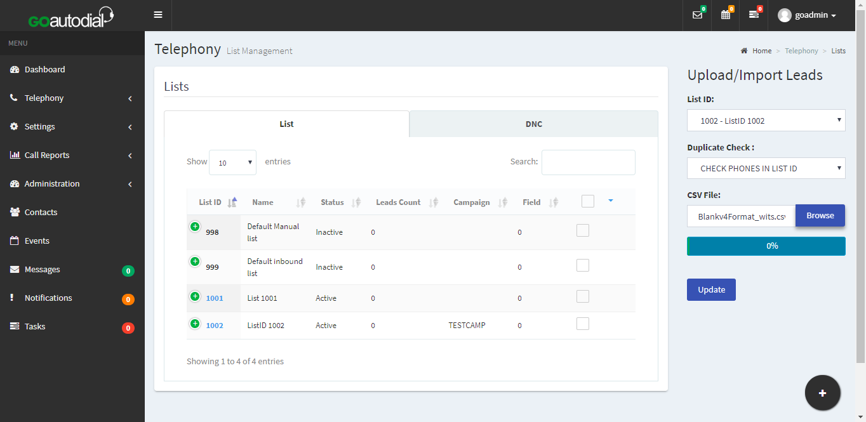This screenshot has width=866, height=422.
Task: Click the Tasks red badge count
Action: 128,328
